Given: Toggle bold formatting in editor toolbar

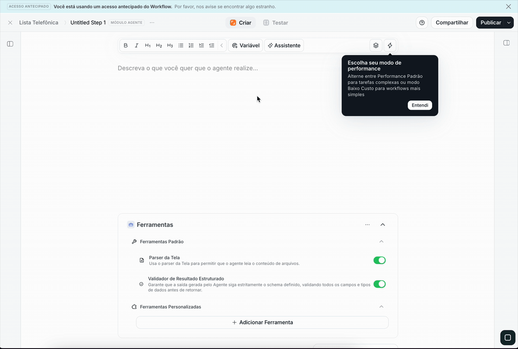Looking at the screenshot, I should click(x=126, y=45).
